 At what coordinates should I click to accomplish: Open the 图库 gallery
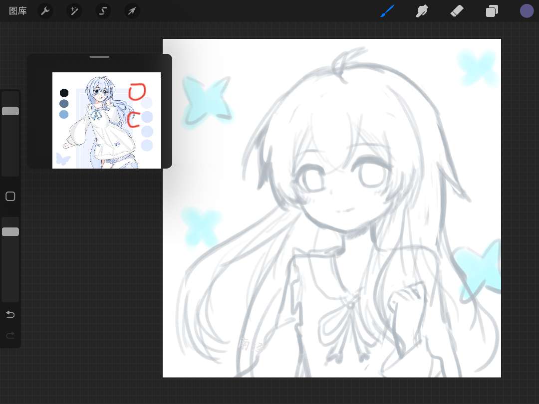pyautogui.click(x=18, y=11)
